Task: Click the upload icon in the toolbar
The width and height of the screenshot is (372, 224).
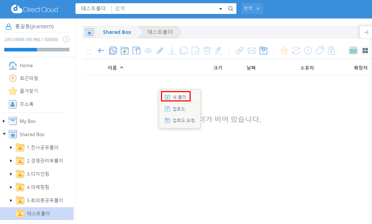Action: (136, 51)
